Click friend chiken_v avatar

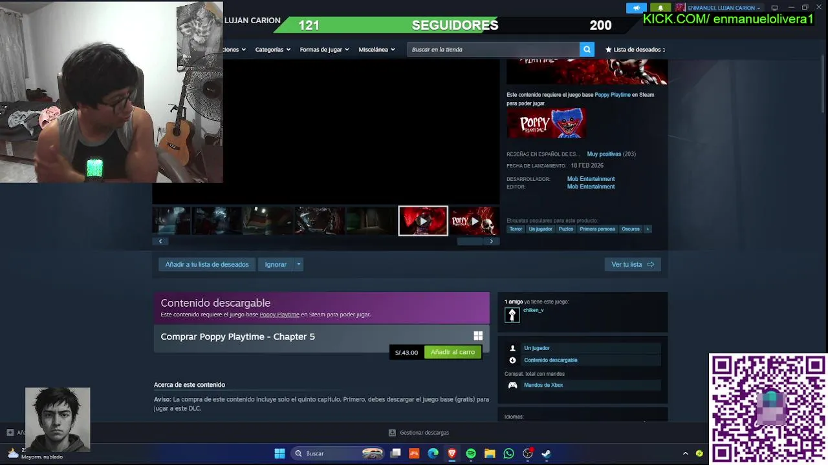(x=512, y=315)
